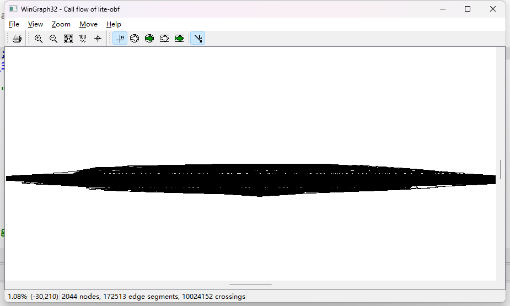Open the File menu
This screenshot has height=306, width=510.
[x=14, y=24]
